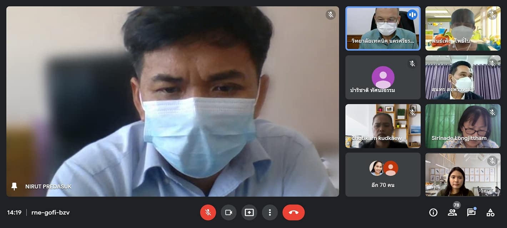Expand the 'อีก 70 คน' more participants tile

coord(383,175)
